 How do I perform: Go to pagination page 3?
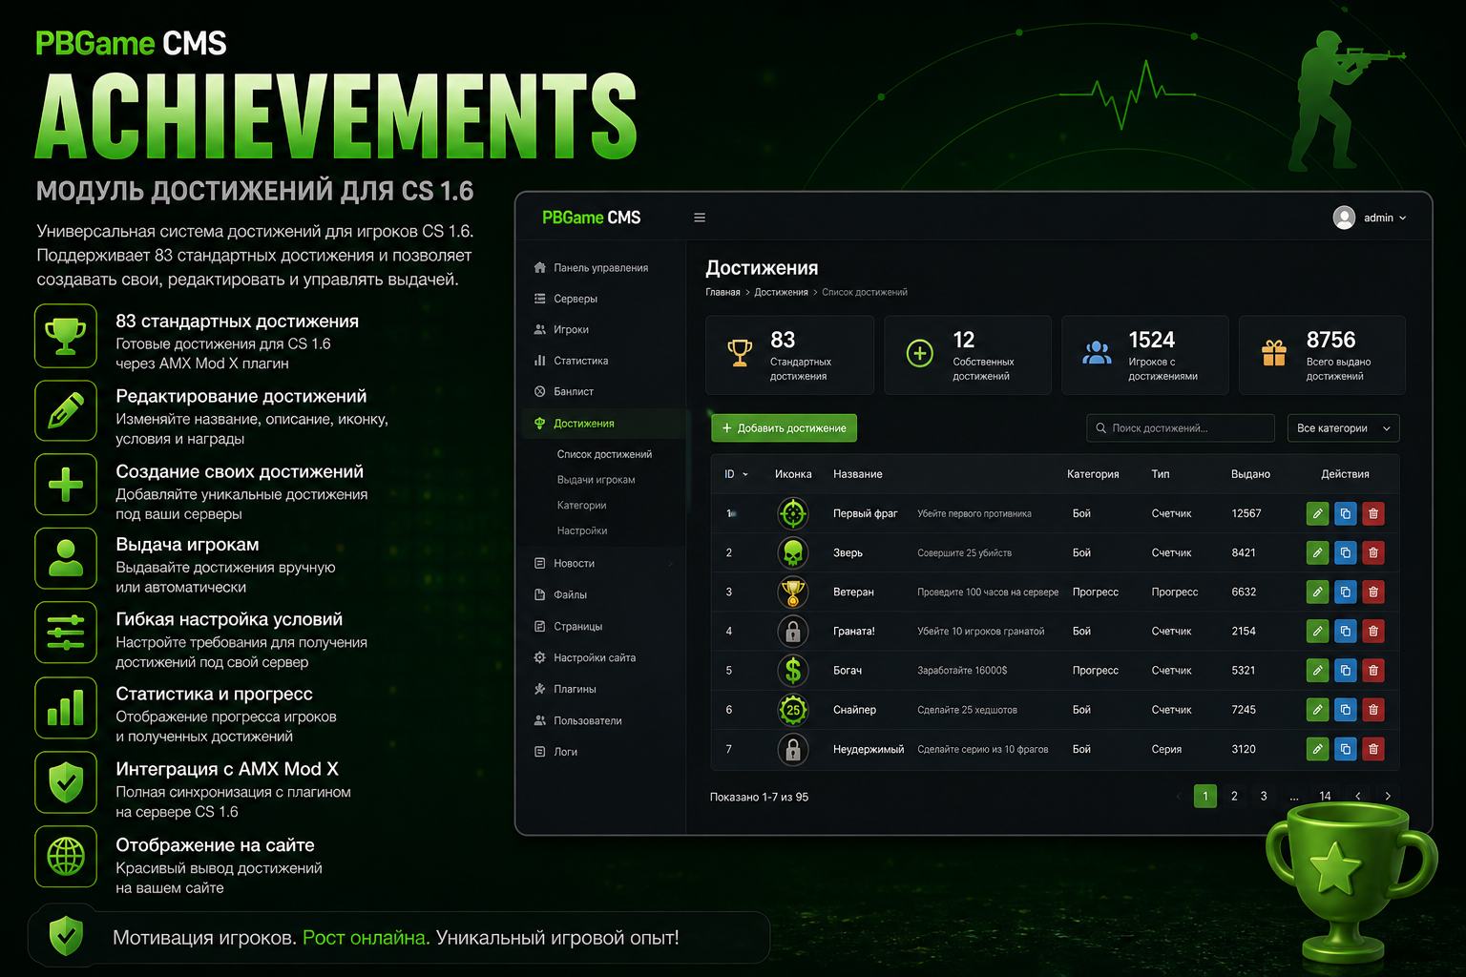(1264, 796)
